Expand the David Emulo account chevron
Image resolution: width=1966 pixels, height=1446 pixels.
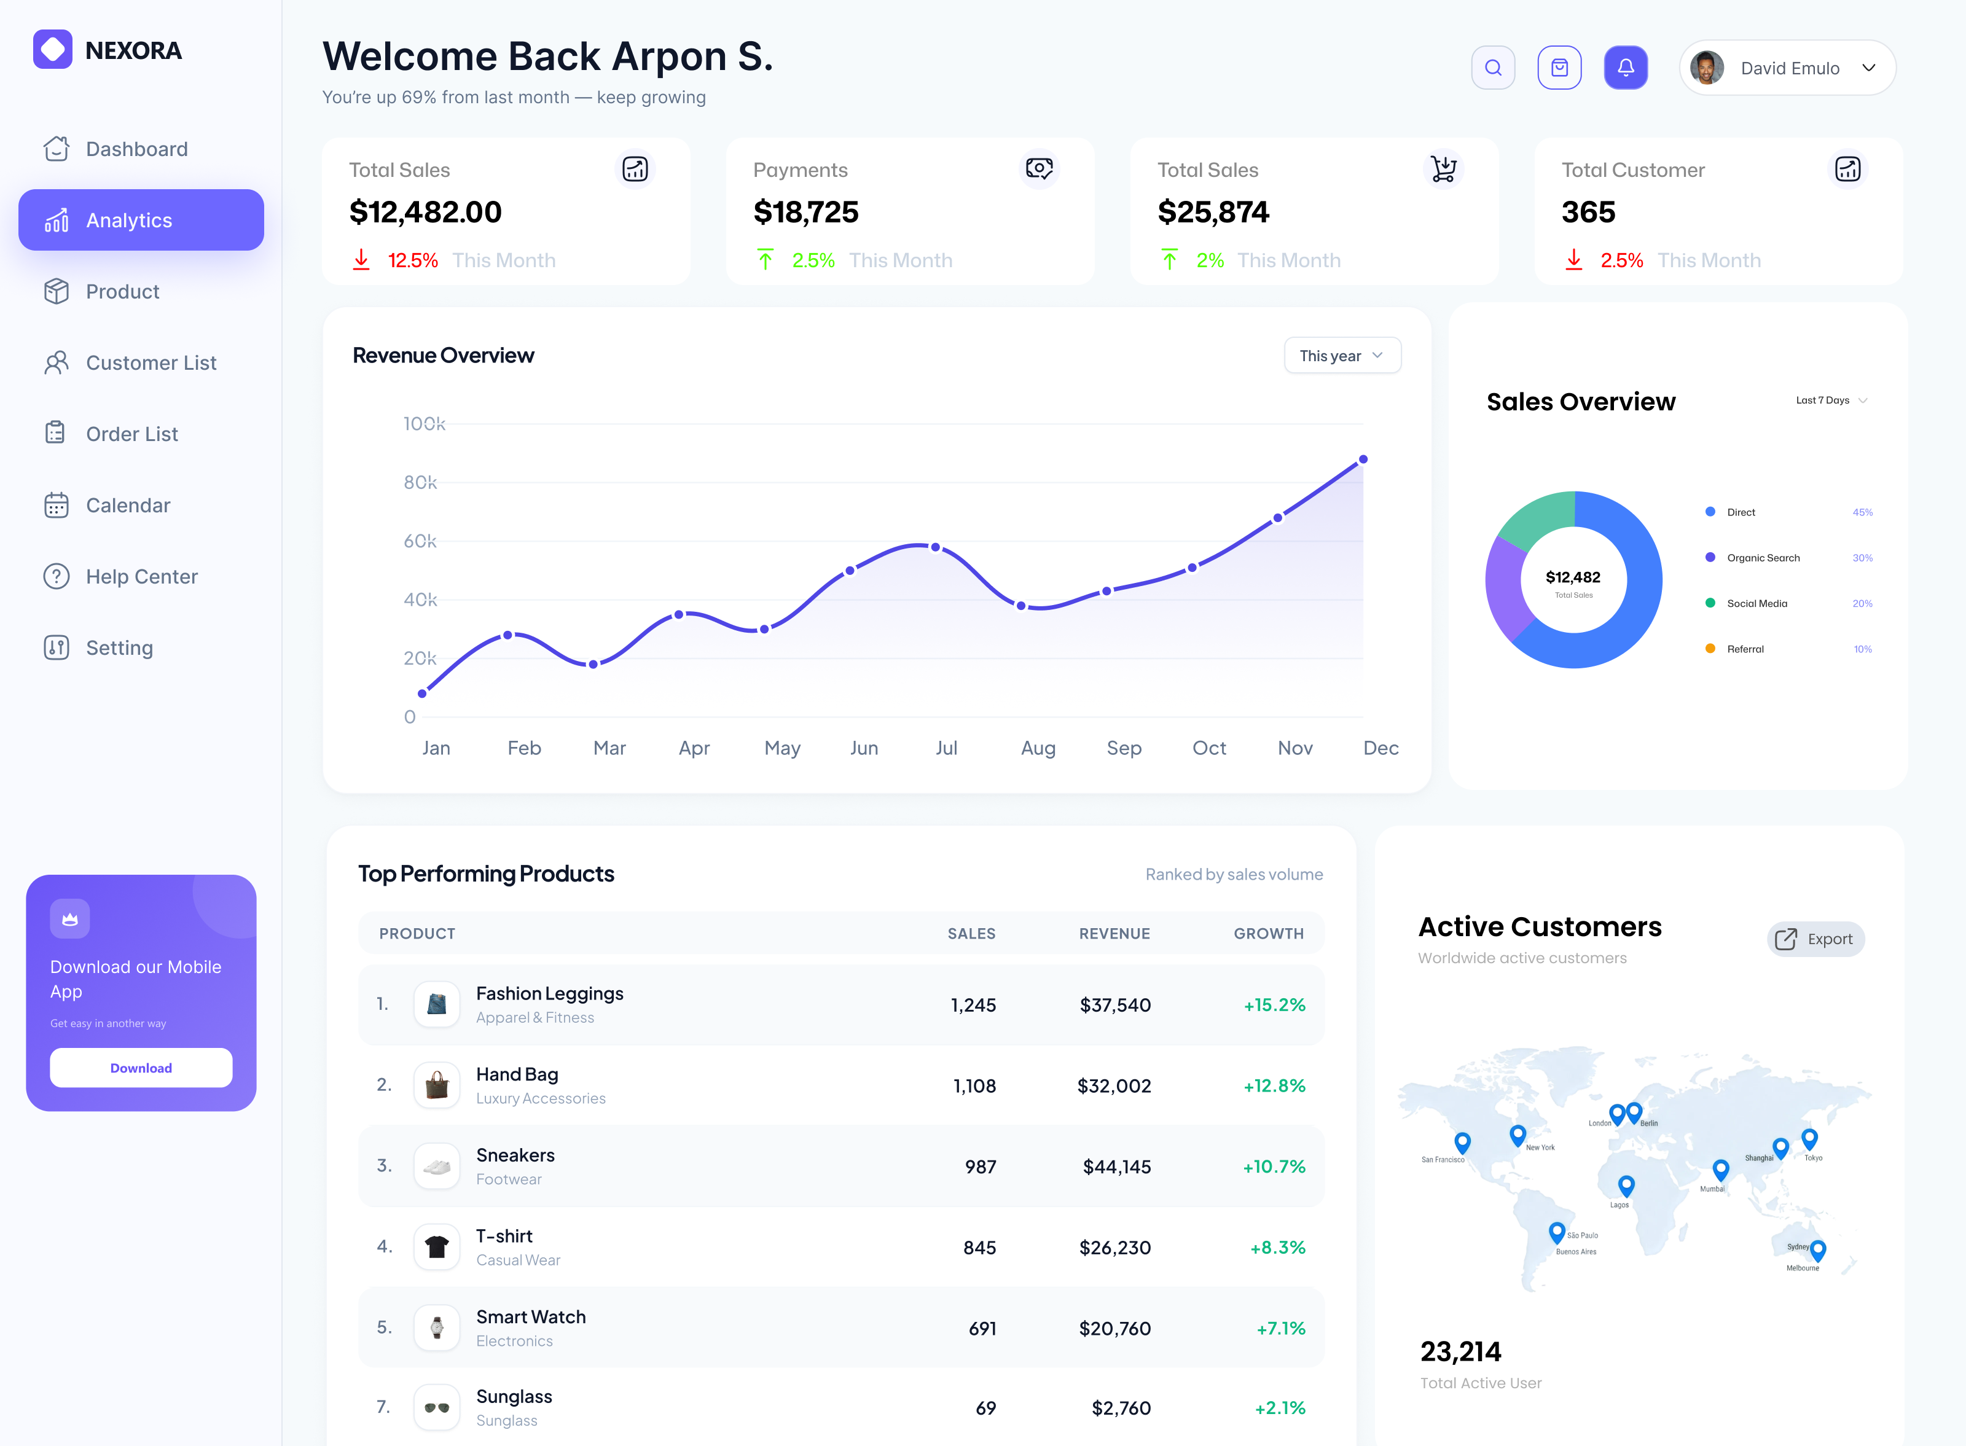point(1869,68)
